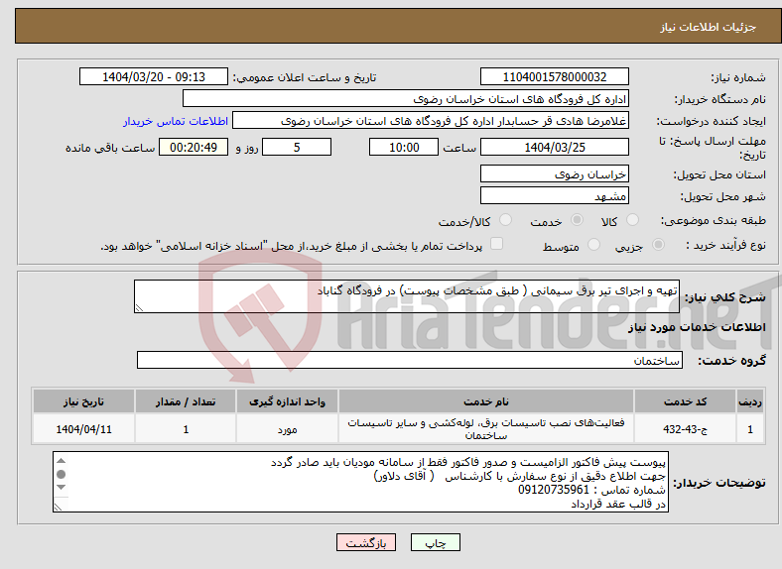Click the general description text area
Screen dimensions: 782x569
pos(407,296)
